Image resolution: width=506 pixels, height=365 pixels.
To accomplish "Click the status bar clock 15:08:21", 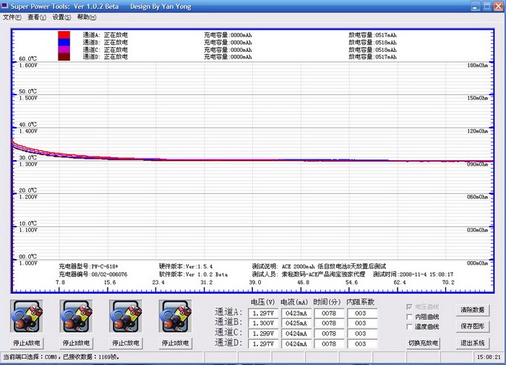I will click(x=489, y=357).
